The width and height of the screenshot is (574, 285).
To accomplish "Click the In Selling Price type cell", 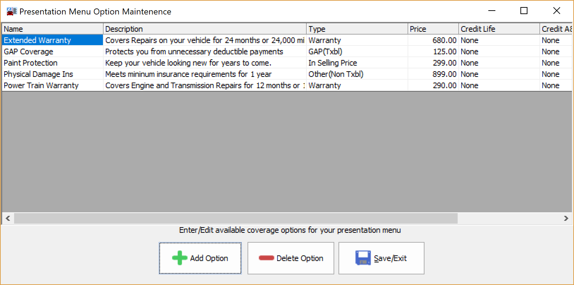I will (332, 63).
